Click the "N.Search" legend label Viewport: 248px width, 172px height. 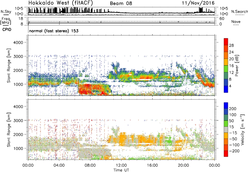coord(239,11)
